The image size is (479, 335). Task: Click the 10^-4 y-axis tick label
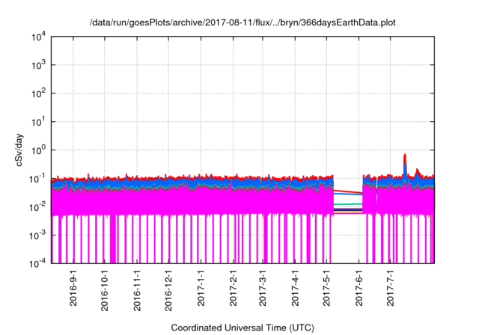(38, 263)
